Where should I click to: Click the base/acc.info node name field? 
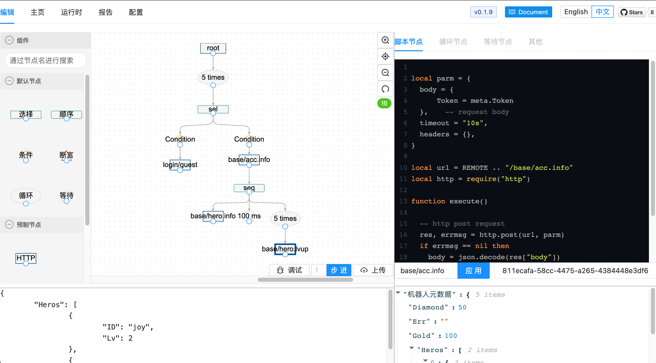(x=426, y=271)
